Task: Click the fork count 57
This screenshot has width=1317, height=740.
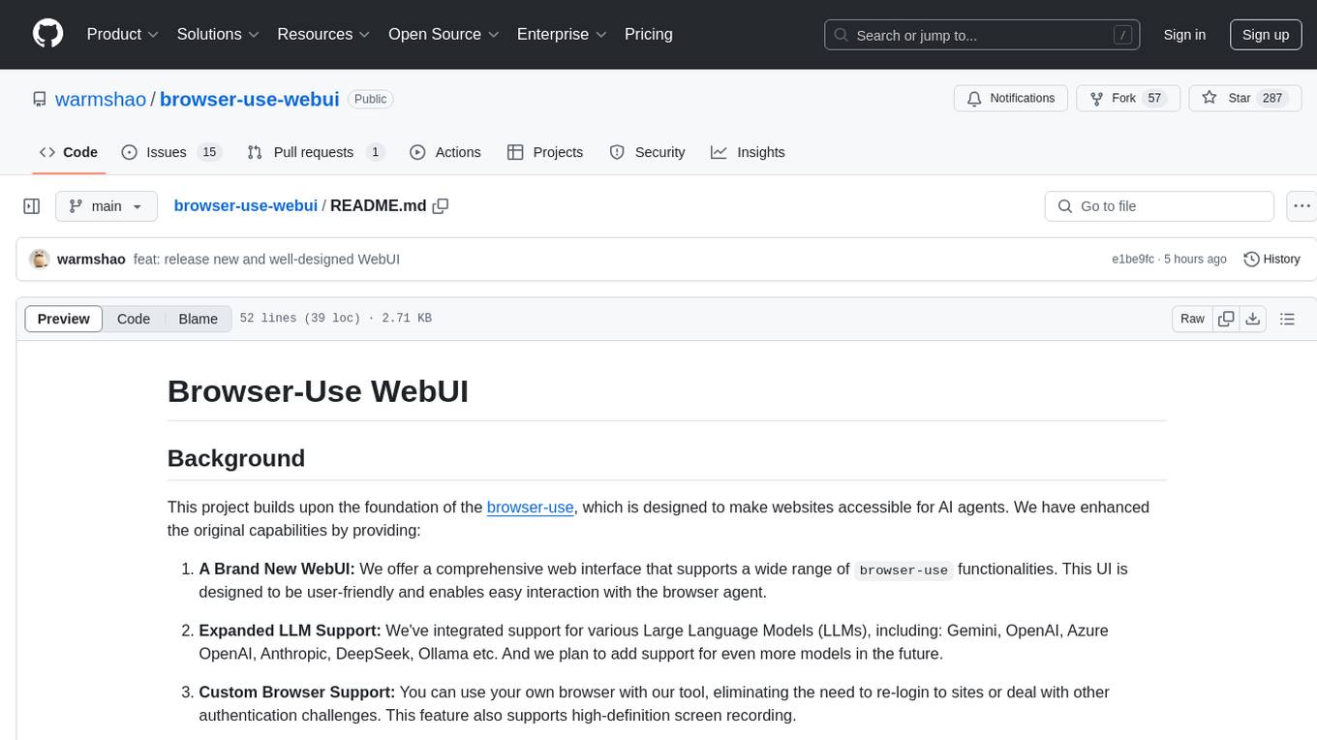Action: click(1154, 99)
